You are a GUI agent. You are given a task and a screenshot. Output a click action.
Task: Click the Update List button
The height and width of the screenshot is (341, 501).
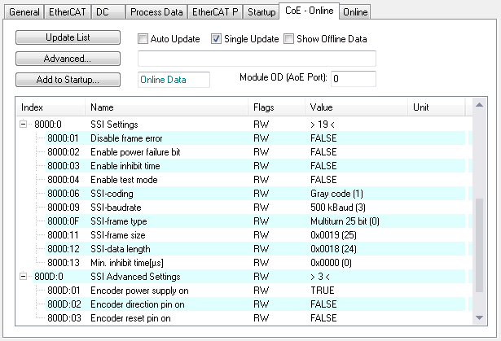pos(68,37)
